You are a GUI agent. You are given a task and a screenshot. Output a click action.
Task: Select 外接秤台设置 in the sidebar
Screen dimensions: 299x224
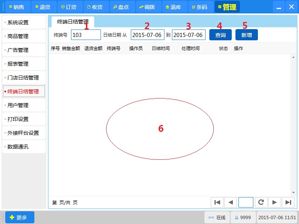click(24, 133)
